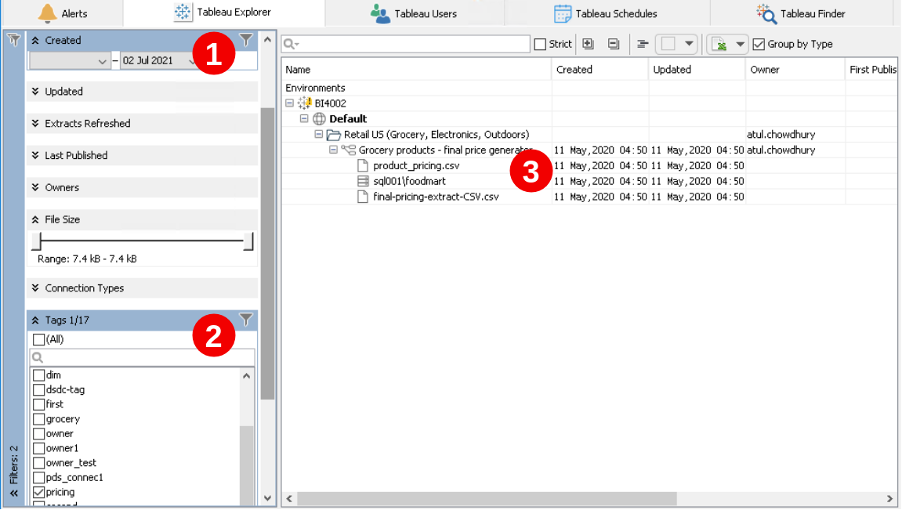The height and width of the screenshot is (510, 902).
Task: Click the right handle of File Size slider
Action: tap(248, 241)
